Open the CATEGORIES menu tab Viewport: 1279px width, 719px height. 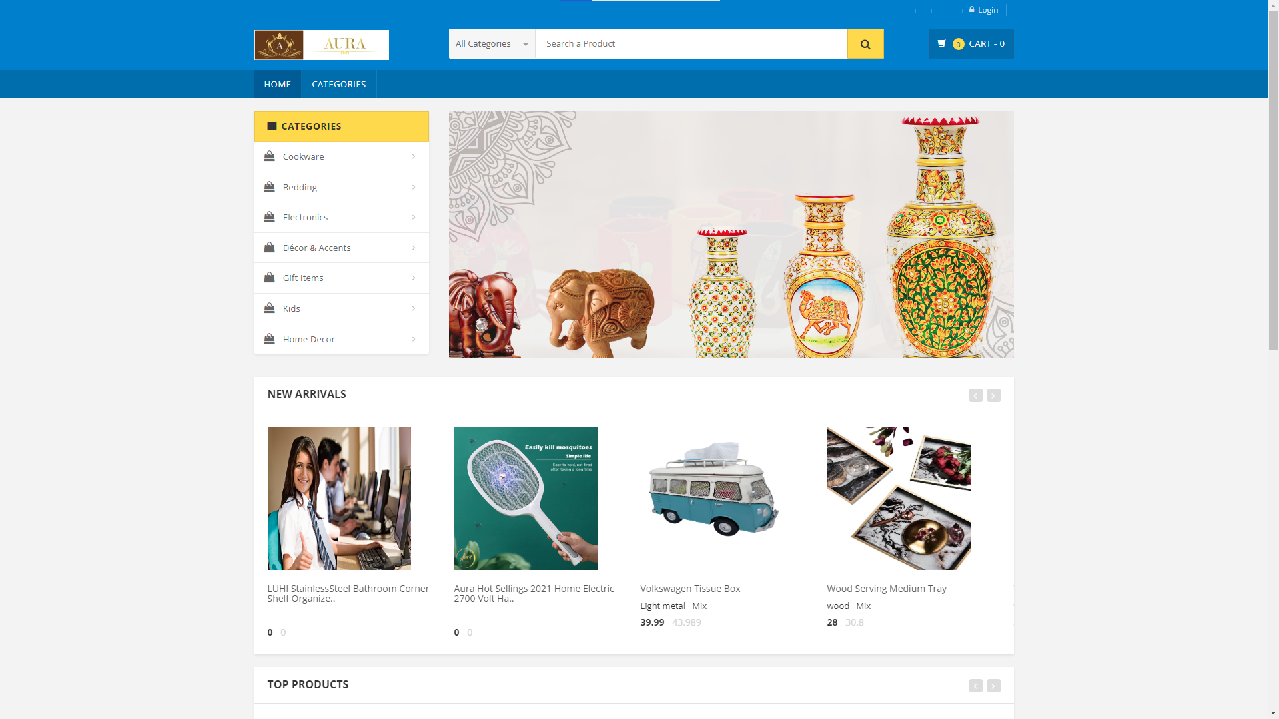pyautogui.click(x=339, y=84)
